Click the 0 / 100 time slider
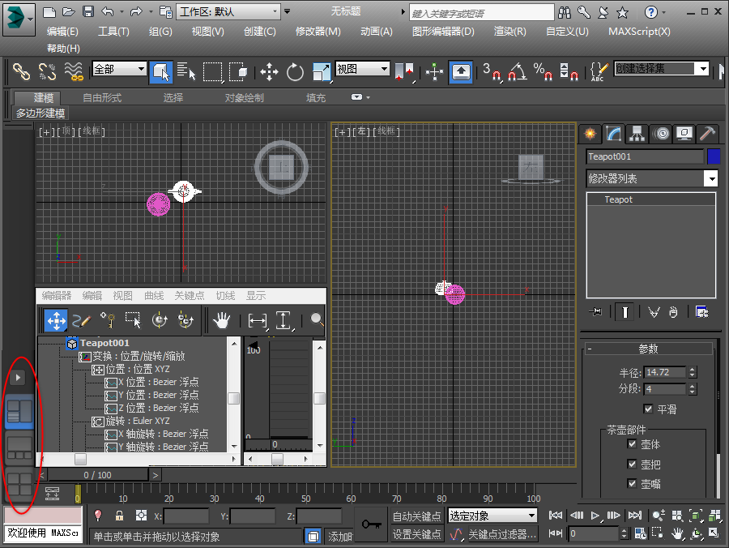Image resolution: width=729 pixels, height=548 pixels. (x=98, y=475)
